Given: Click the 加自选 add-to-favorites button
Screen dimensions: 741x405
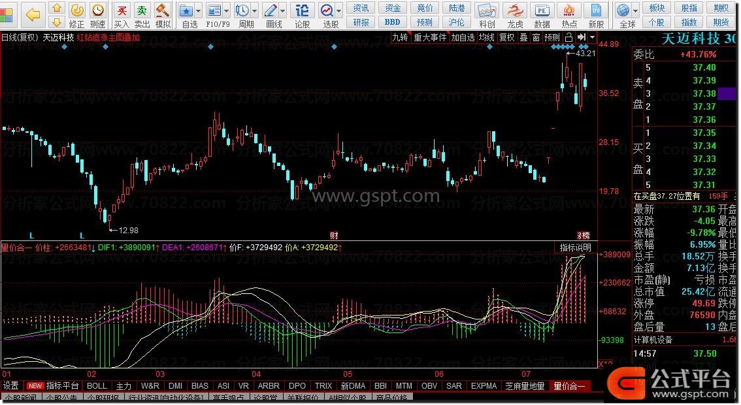Looking at the screenshot, I should coord(462,37).
